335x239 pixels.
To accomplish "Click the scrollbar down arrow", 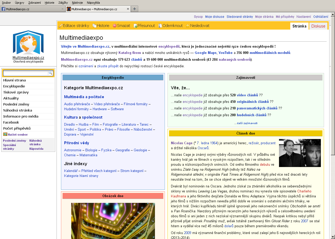I will 333,237.
